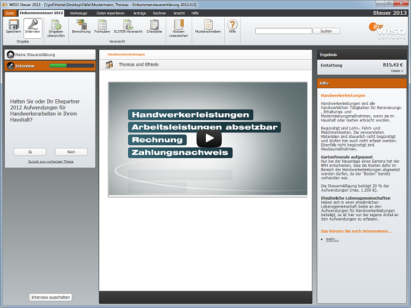
Task: Click Zurück zum vorherigen Thema link
Action: pyautogui.click(x=51, y=161)
